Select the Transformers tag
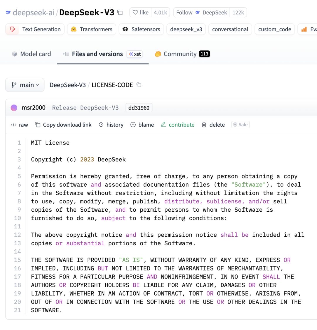The height and width of the screenshot is (330, 317). (92, 29)
